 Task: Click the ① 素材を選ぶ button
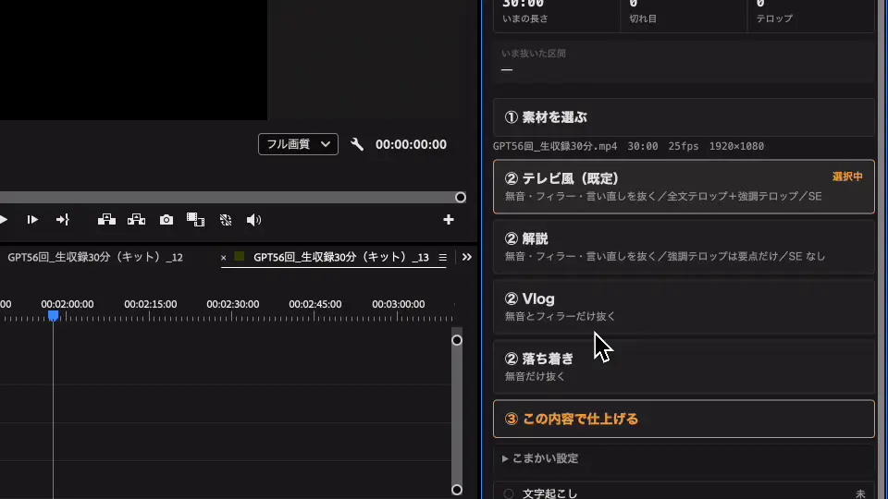(684, 117)
